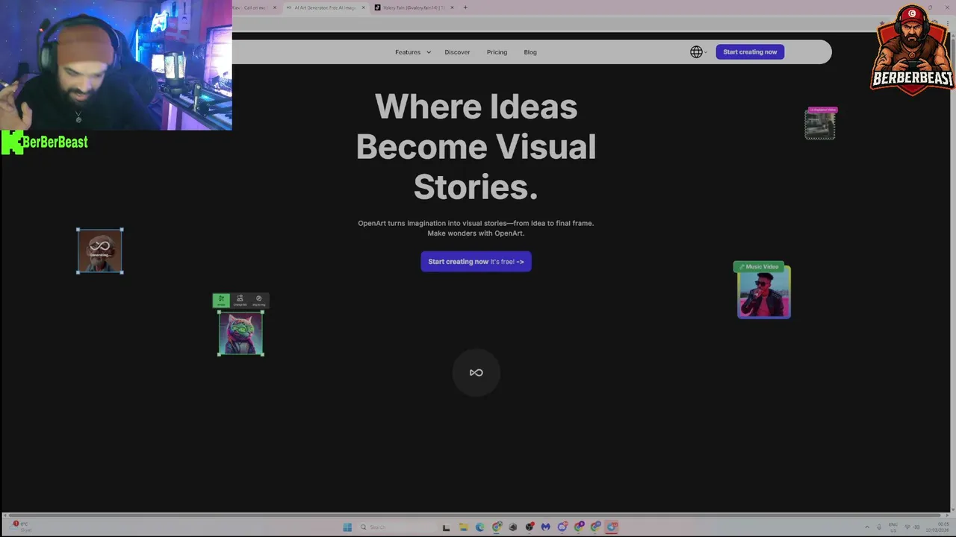Open the cat with green glasses thumbnail
This screenshot has height=537, width=956.
(x=240, y=333)
